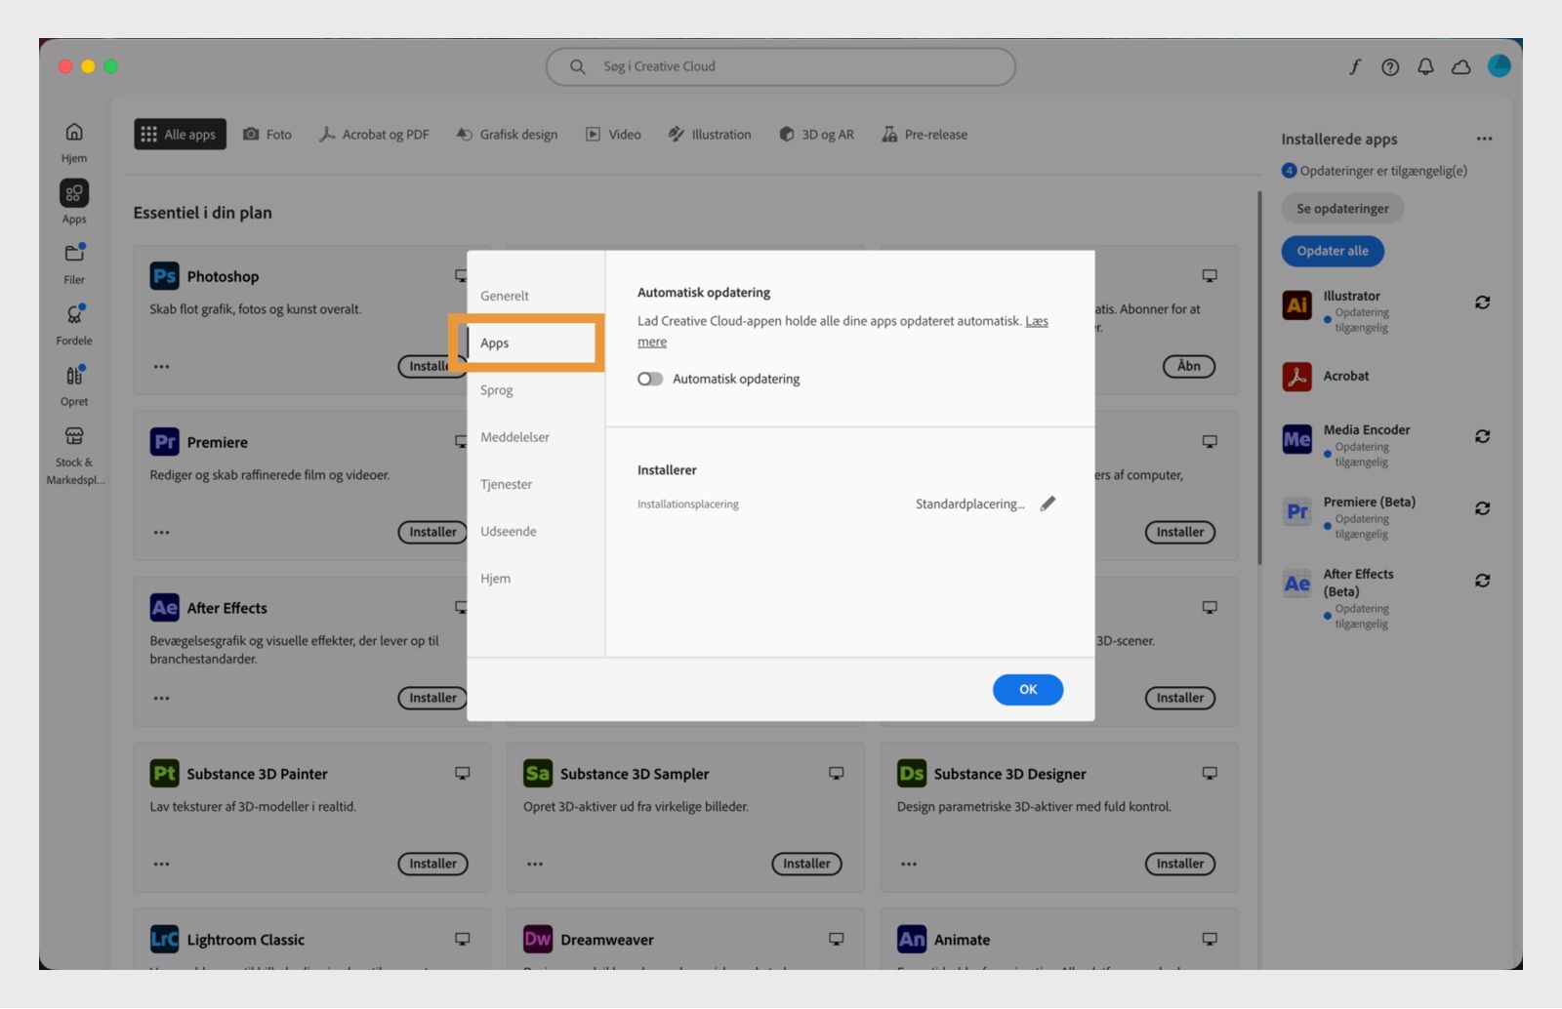Open the user profile avatar

(1500, 65)
